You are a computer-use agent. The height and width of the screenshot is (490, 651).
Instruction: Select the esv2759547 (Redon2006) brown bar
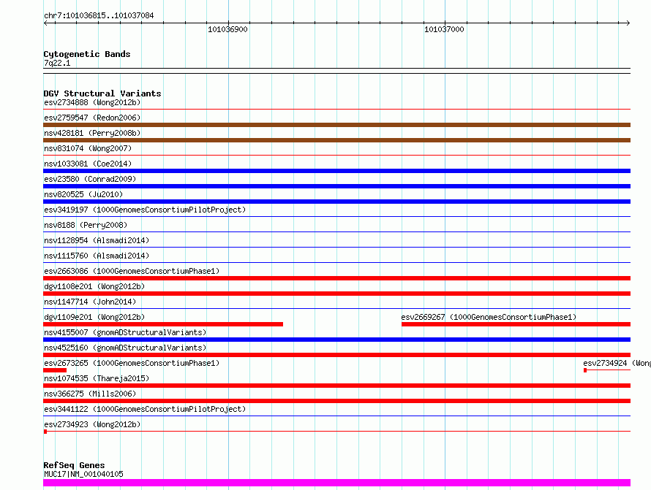pyautogui.click(x=336, y=125)
